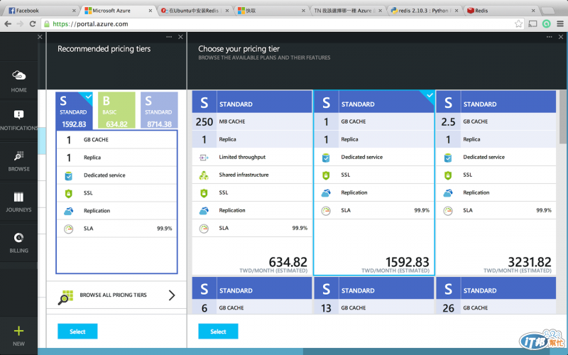Open the Journeys icon in sidebar

point(19,197)
